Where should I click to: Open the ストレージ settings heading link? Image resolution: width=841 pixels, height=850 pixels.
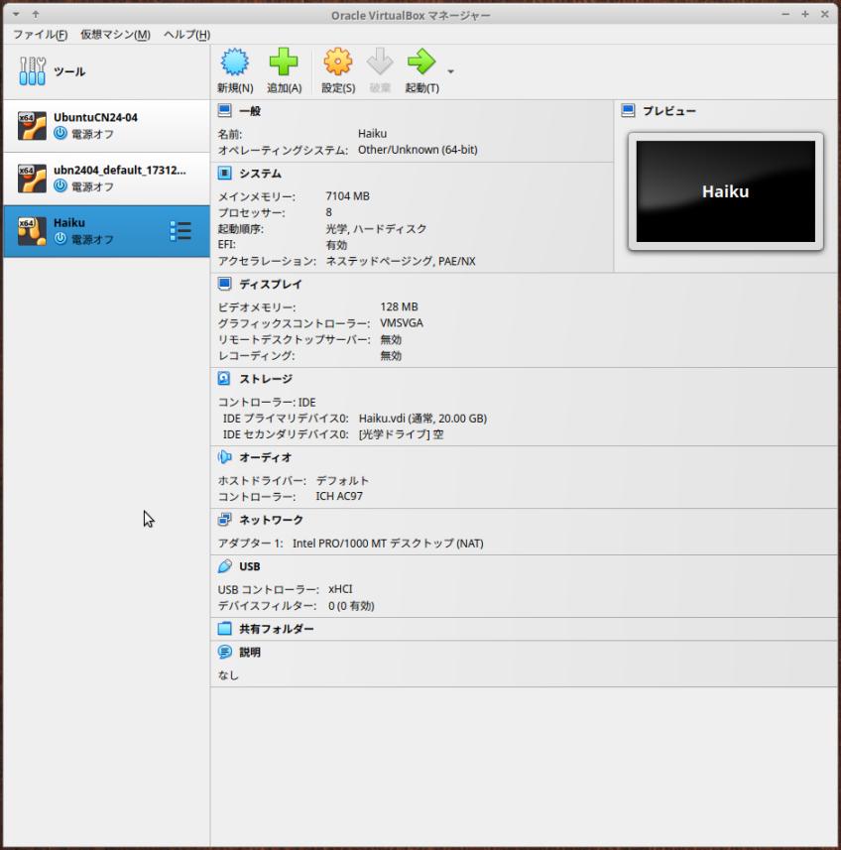tap(266, 379)
